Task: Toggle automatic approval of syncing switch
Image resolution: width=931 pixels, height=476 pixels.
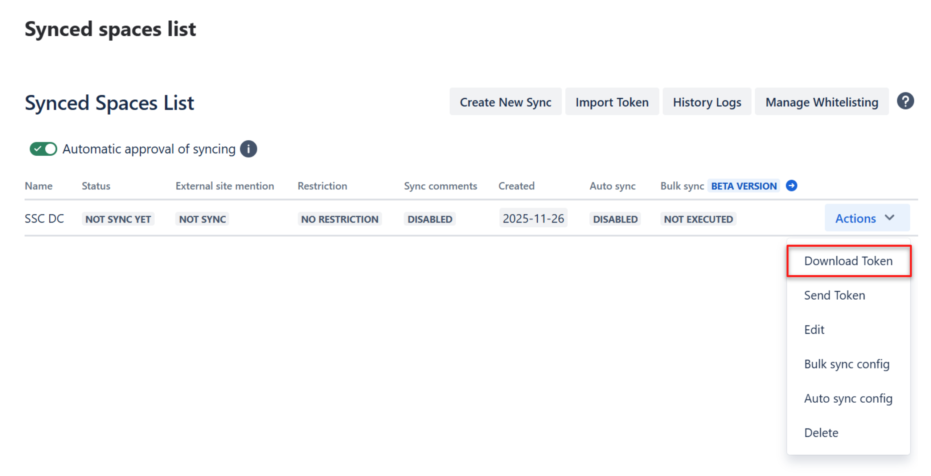Action: click(x=44, y=149)
